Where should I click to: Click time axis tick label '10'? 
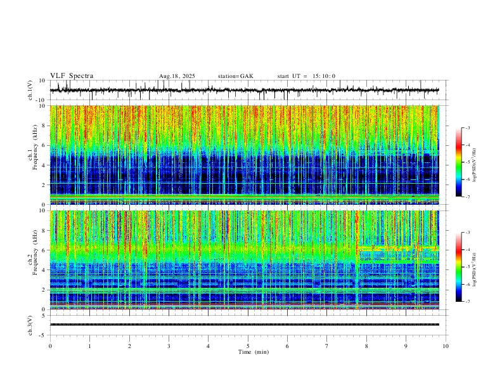click(446, 346)
